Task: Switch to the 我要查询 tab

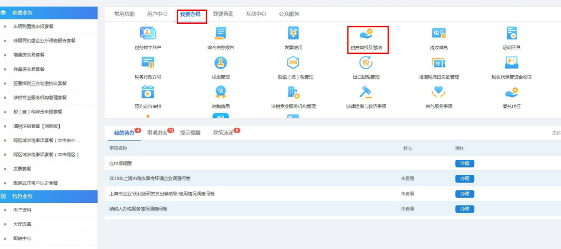Action: (223, 14)
